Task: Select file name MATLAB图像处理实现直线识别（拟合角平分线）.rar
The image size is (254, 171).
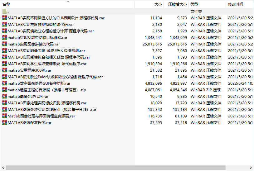Action: pos(52,110)
